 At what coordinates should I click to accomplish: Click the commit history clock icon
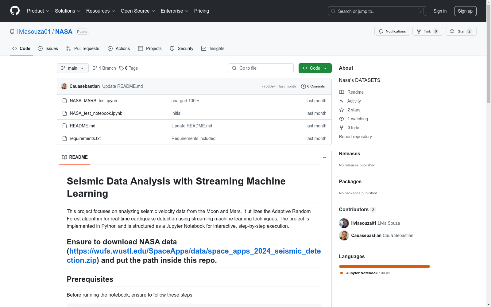coord(303,86)
